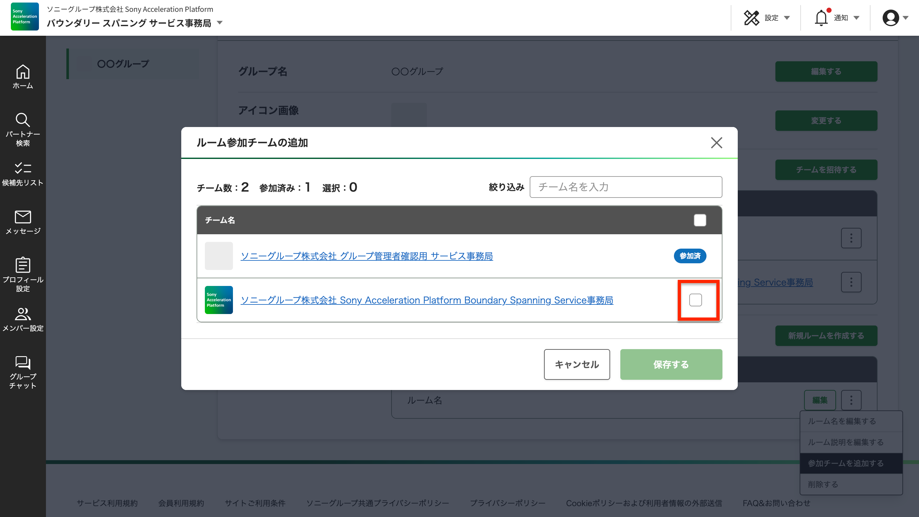The image size is (919, 517).
Task: Click Sony Acceleration Platform logo
Action: [x=25, y=16]
